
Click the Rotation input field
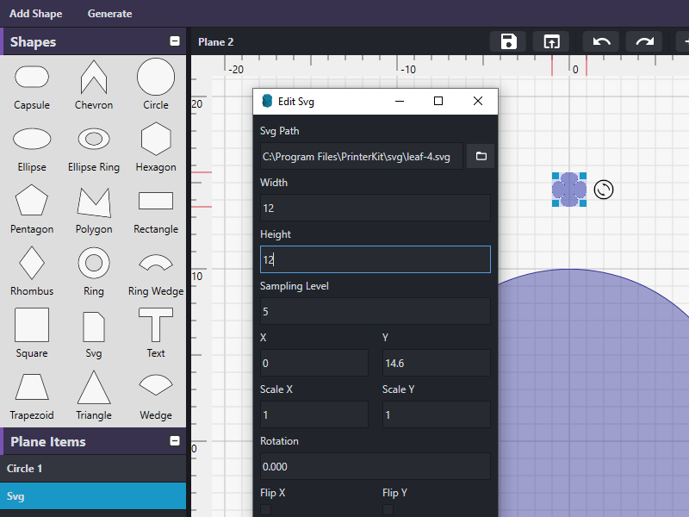(x=376, y=466)
